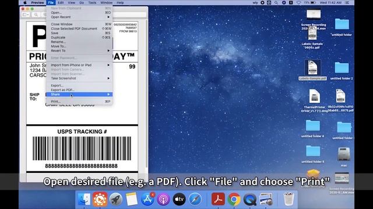Choose Export… in the File menu
The width and height of the screenshot is (373, 209).
(x=79, y=85)
